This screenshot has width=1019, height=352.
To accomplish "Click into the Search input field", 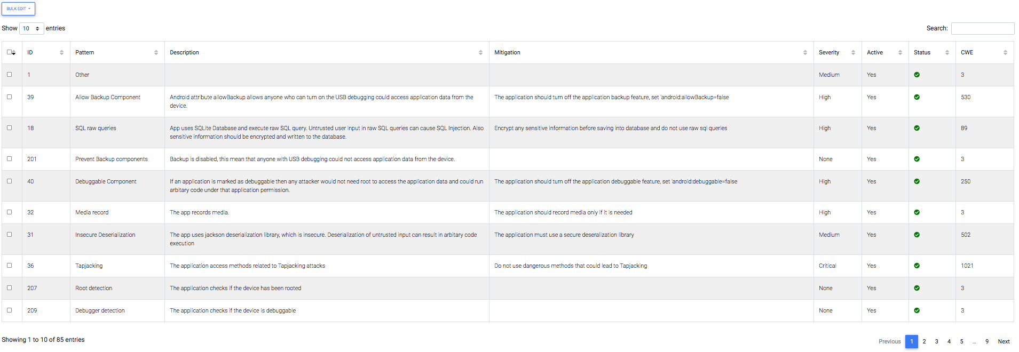I will pyautogui.click(x=982, y=28).
